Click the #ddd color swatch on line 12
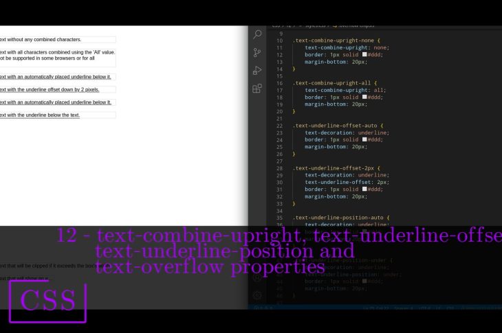The image size is (502, 333). (x=364, y=55)
